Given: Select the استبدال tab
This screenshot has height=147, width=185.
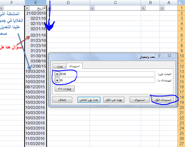Looking at the screenshot, I should (74, 66).
